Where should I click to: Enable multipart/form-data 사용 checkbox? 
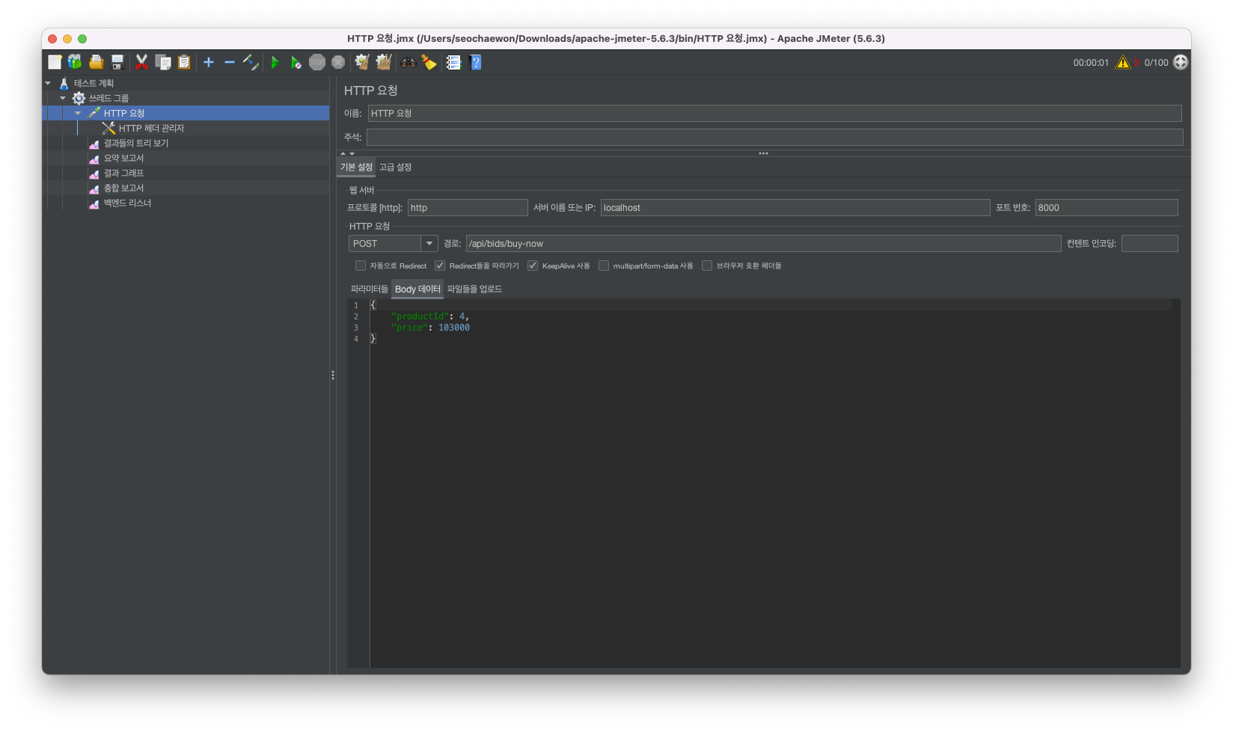click(x=604, y=266)
